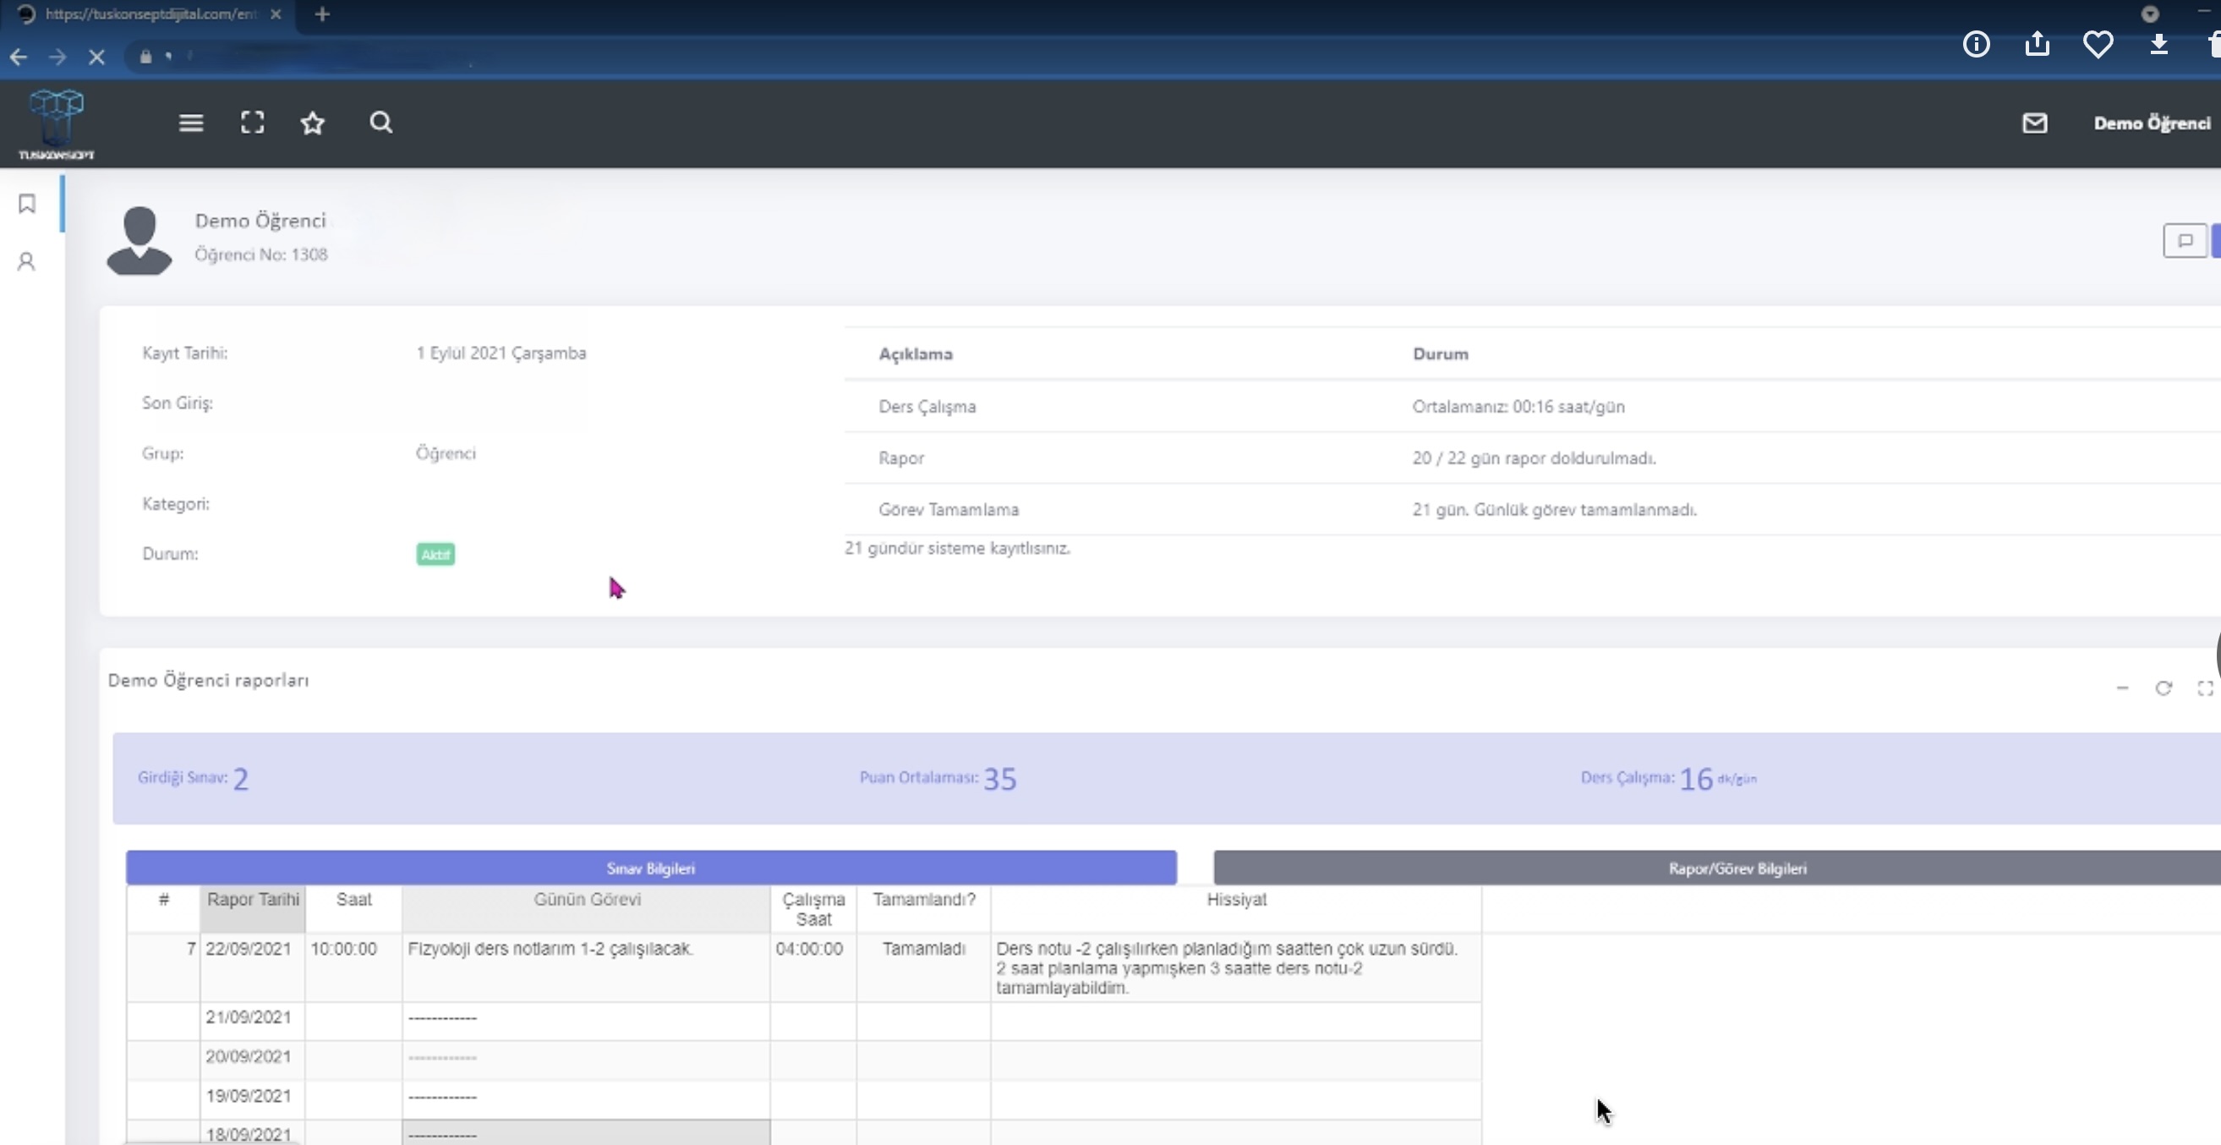This screenshot has height=1145, width=2221.
Task: Expand reports panel to fullscreen
Action: pyautogui.click(x=2206, y=688)
